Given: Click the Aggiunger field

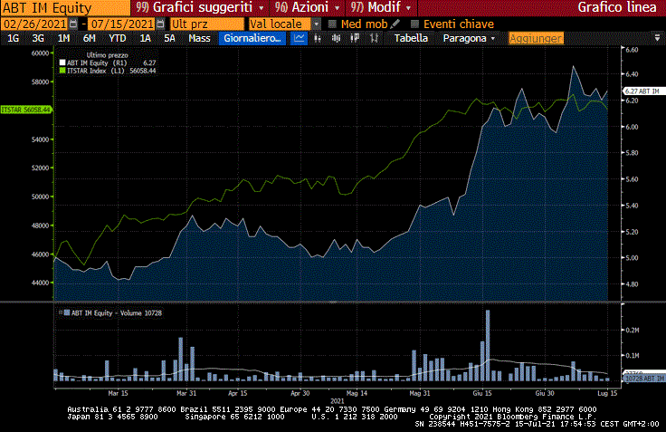Looking at the screenshot, I should 536,38.
